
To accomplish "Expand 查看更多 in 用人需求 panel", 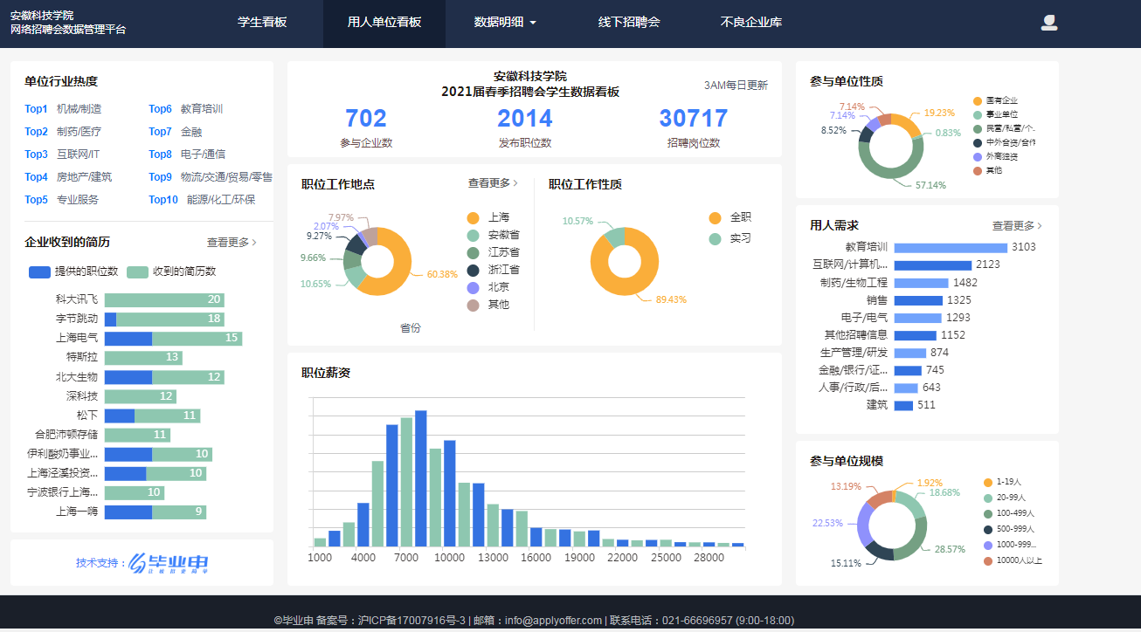I will pos(1017,225).
